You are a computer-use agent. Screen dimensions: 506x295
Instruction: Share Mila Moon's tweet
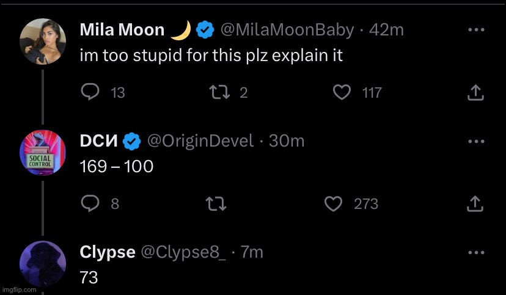[x=475, y=92]
